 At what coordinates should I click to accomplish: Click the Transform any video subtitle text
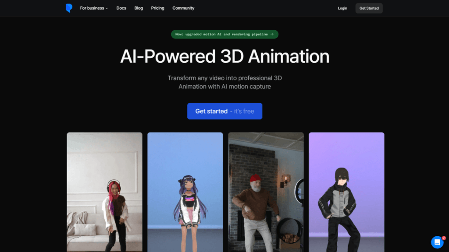(x=224, y=82)
